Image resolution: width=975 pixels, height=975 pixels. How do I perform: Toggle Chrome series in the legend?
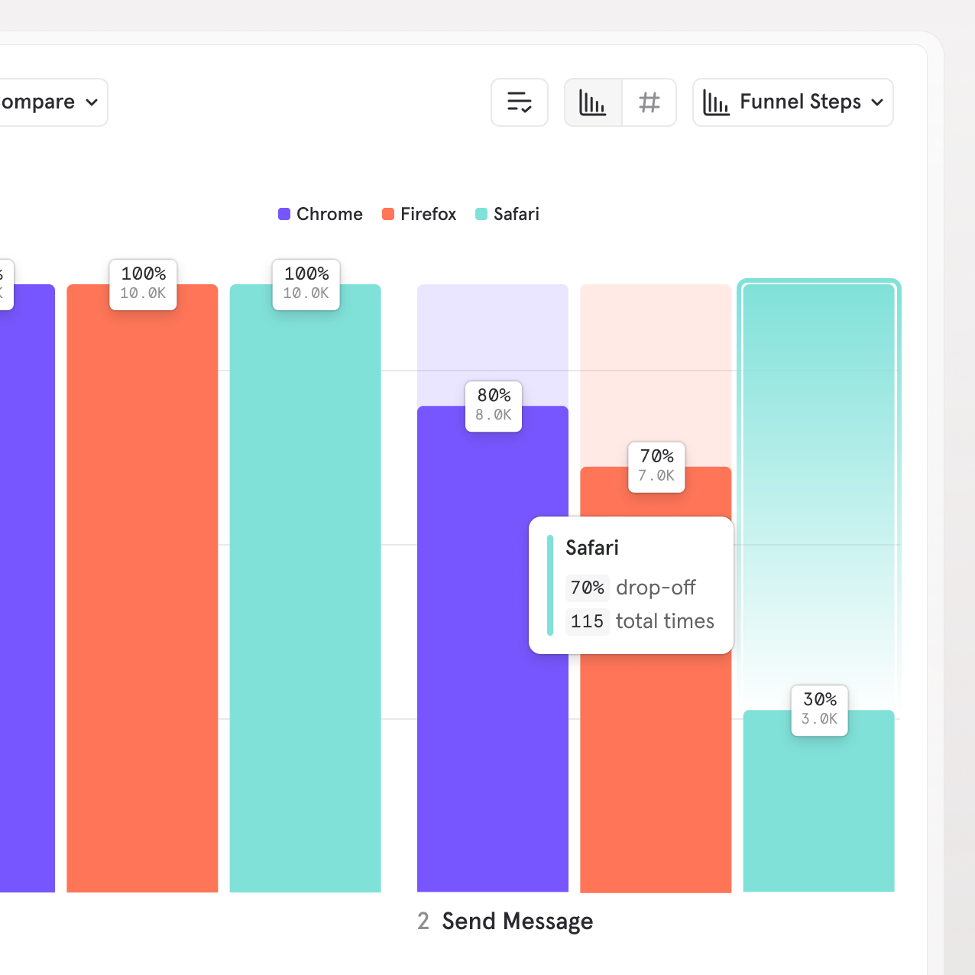[x=320, y=214]
